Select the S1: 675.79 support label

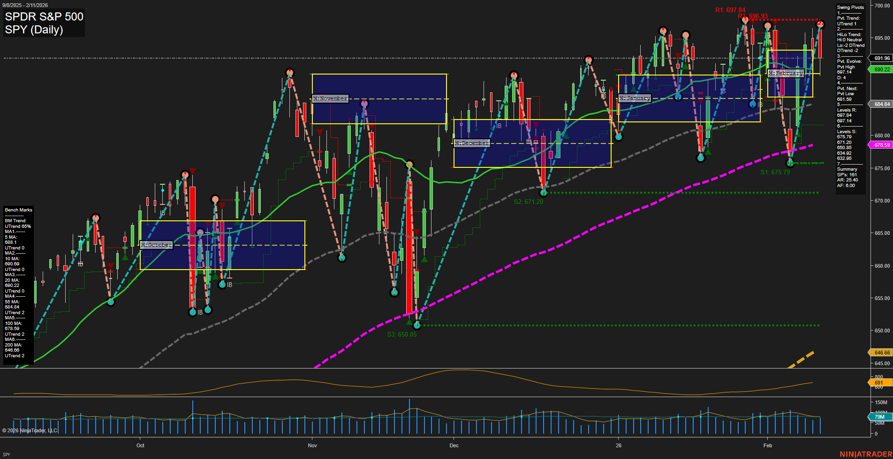[x=775, y=173]
